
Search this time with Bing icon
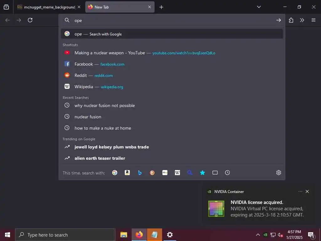(x=140, y=173)
